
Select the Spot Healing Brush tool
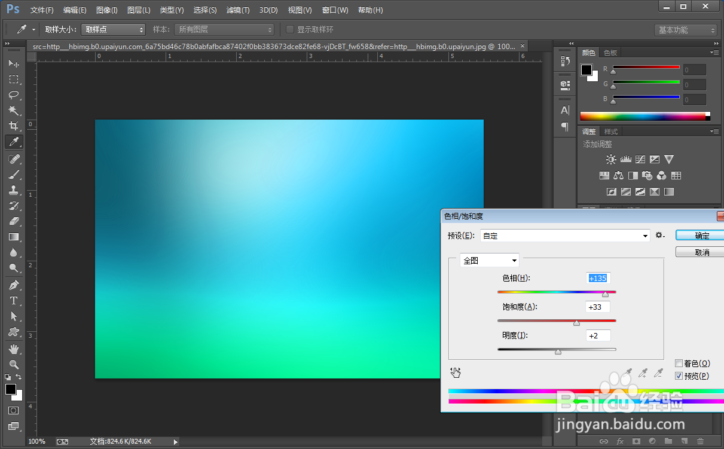click(x=14, y=159)
